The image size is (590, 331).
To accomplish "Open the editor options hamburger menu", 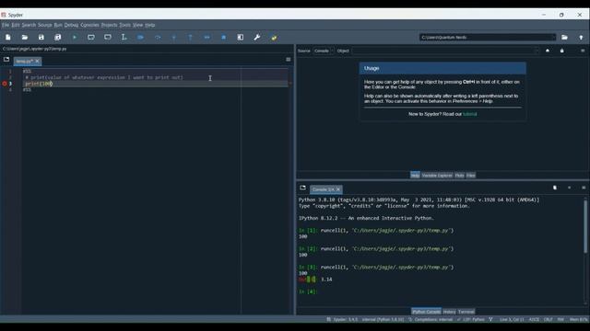I will [x=289, y=59].
